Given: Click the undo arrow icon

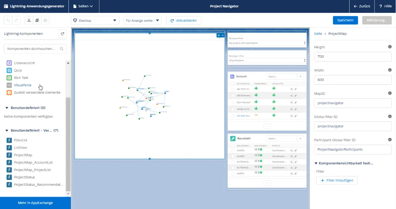Looking at the screenshot, I should [x=8, y=21].
